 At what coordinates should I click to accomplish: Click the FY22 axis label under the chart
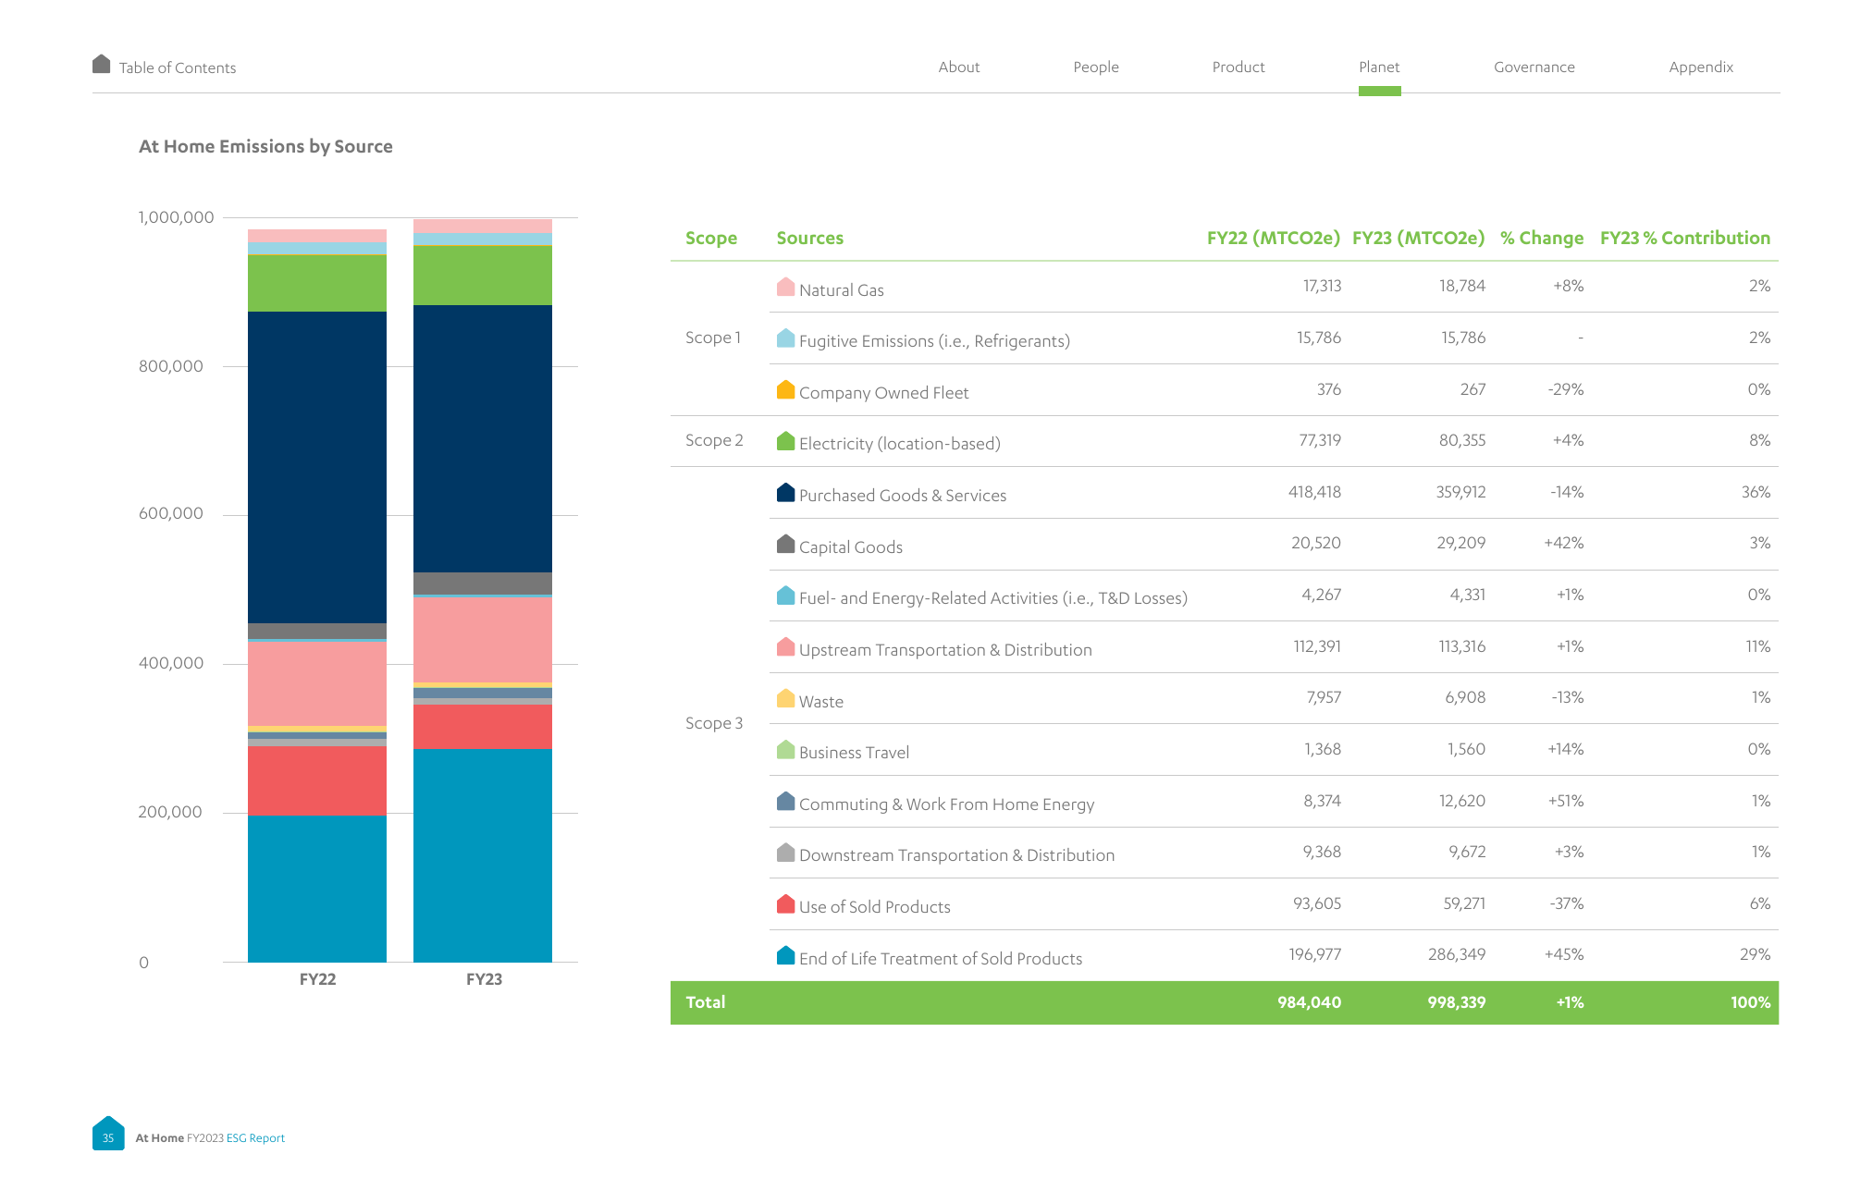(x=317, y=979)
